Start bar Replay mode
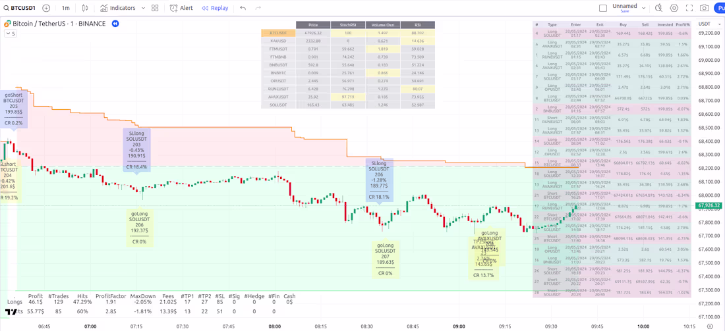The height and width of the screenshot is (331, 725). tap(215, 8)
